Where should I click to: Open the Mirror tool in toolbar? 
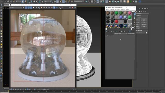[x=86, y=2]
